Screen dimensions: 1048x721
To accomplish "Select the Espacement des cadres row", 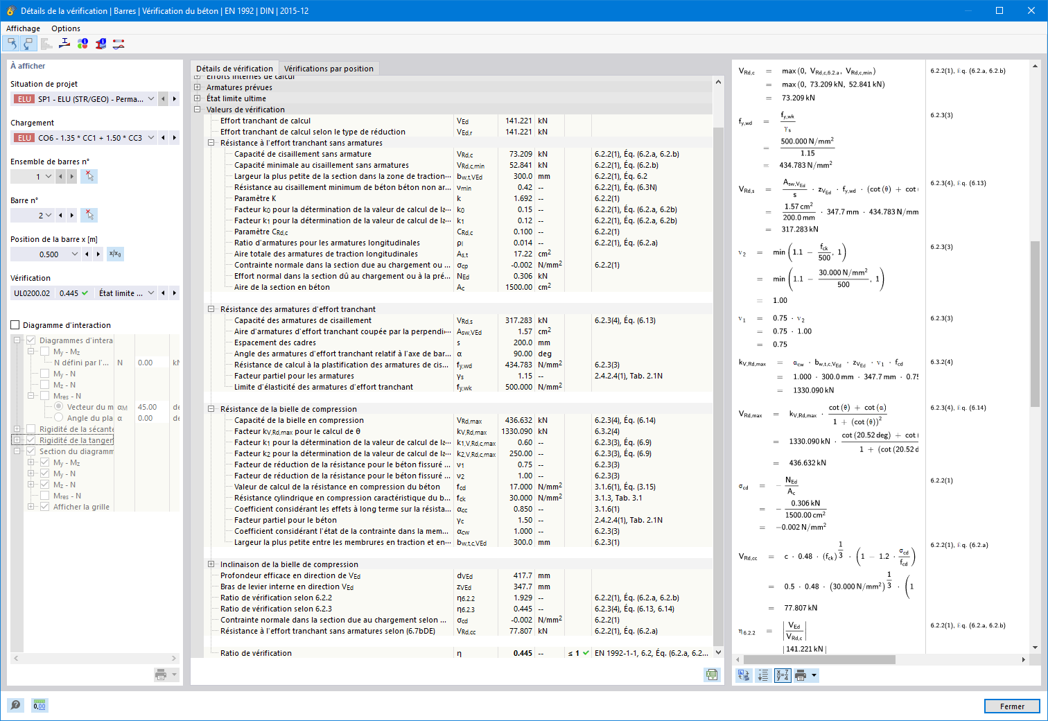I will pos(458,342).
